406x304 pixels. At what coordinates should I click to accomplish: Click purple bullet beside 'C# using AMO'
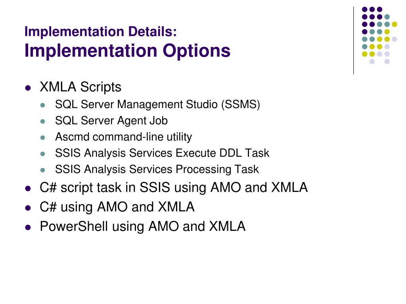click(28, 208)
